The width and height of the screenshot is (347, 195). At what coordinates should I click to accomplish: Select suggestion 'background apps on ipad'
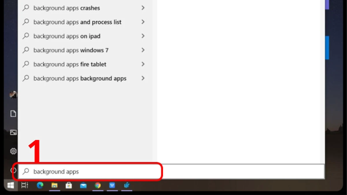coord(85,36)
